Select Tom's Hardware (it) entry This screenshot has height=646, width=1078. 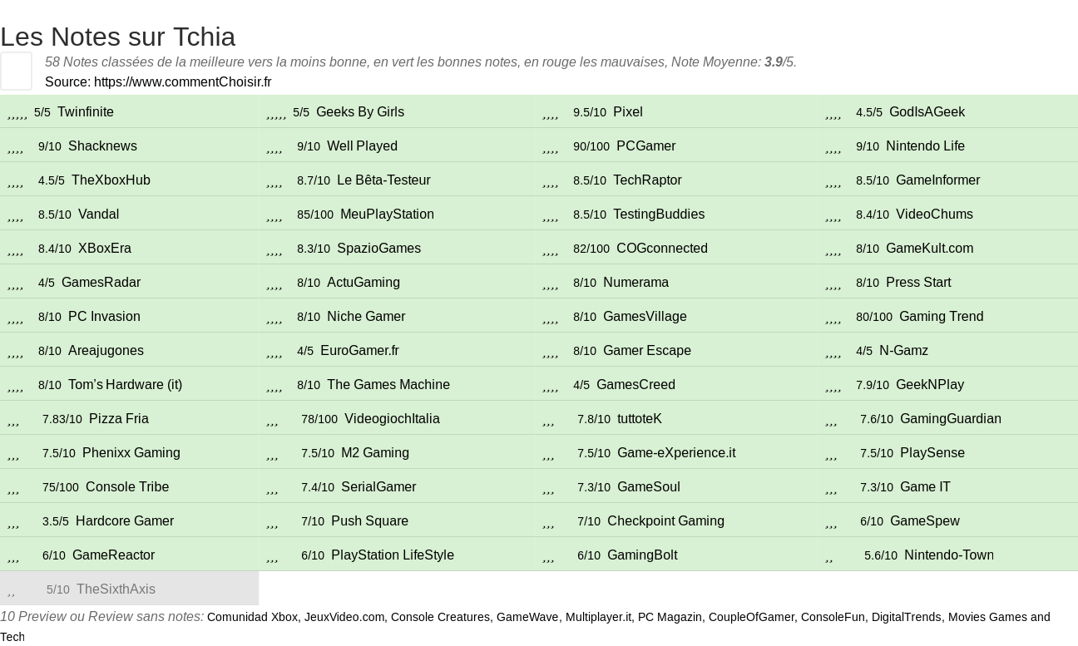(125, 384)
